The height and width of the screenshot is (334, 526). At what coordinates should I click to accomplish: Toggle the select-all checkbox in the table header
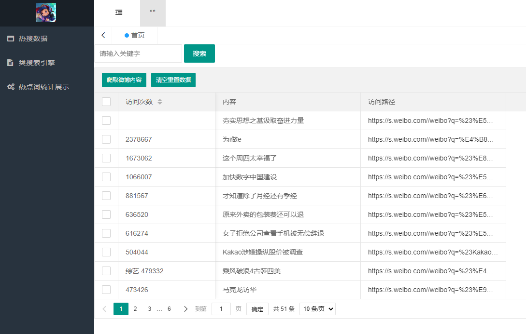[106, 102]
